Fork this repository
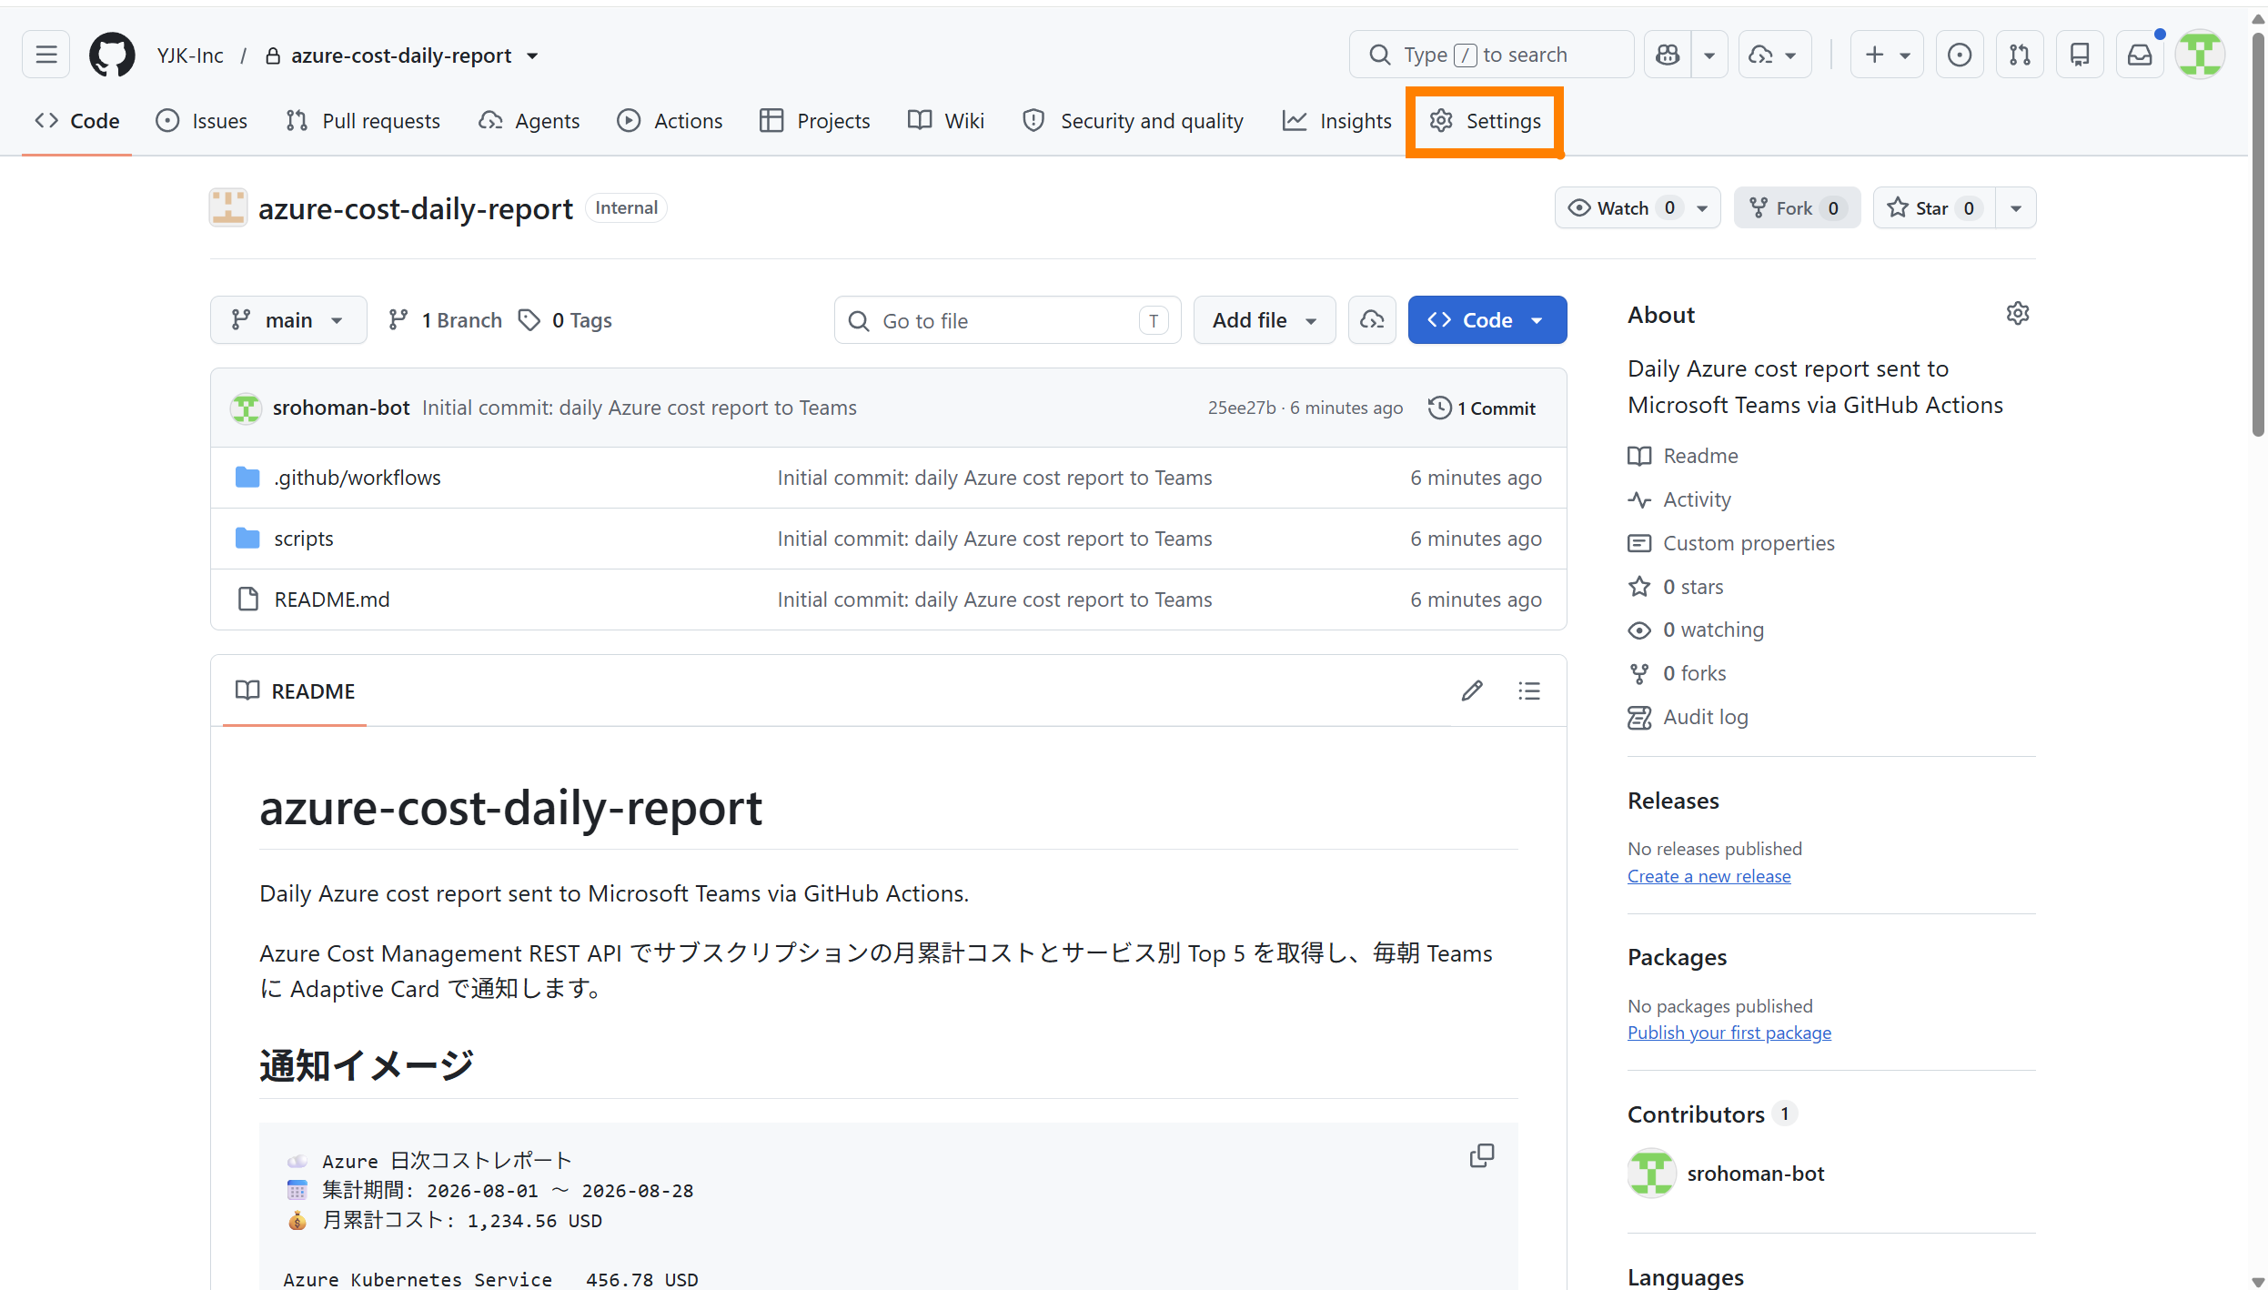2268x1290 pixels. point(1797,208)
